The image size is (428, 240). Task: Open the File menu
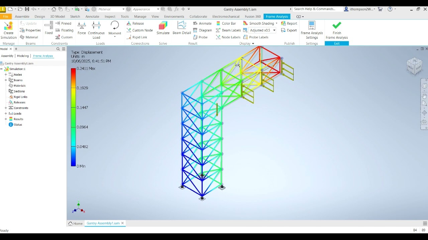pyautogui.click(x=6, y=16)
